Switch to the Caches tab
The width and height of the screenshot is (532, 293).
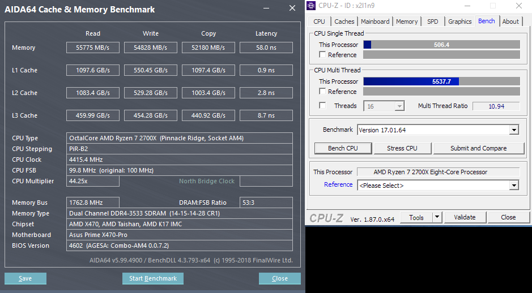pos(344,21)
